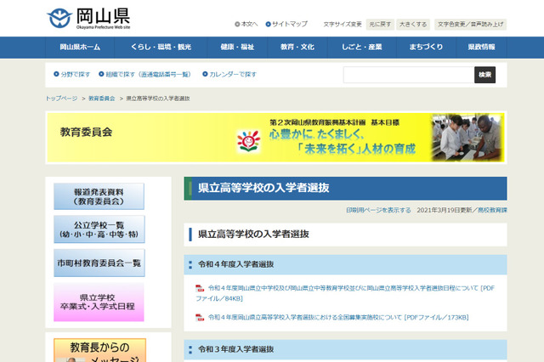The image size is (544, 362).
Task: Open 令和4年度入学者選抜日程について PDF link
Action: 345,293
